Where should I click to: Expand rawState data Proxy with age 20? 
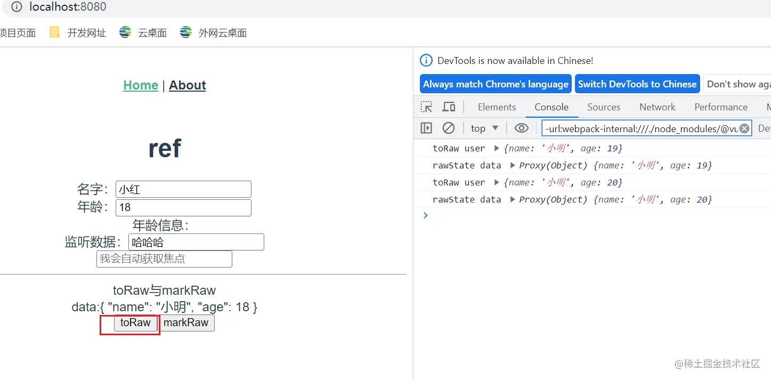[x=513, y=199]
